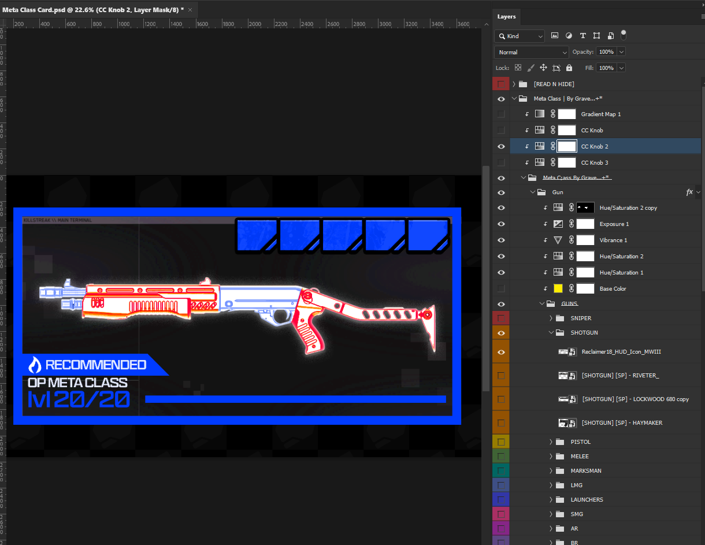Lock image pixels brush icon
The height and width of the screenshot is (545, 705).
click(531, 68)
